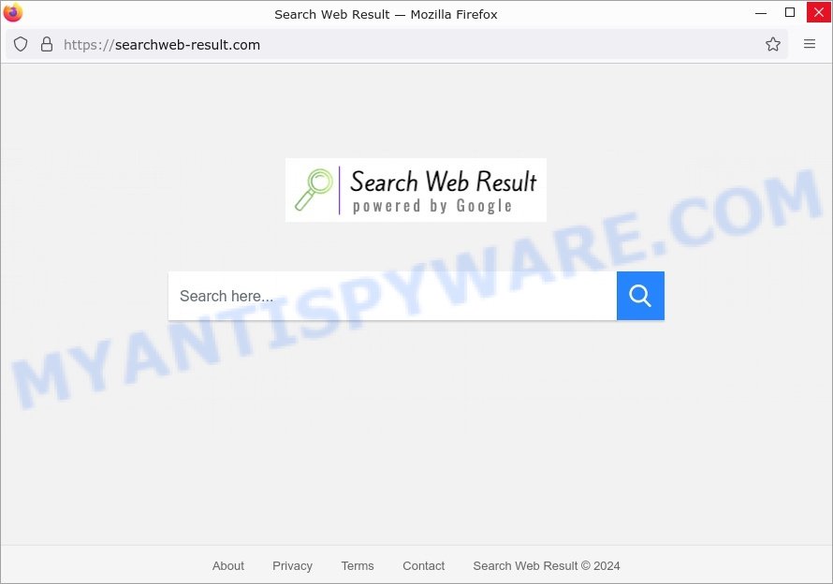Maximize the Firefox window
Image resolution: width=833 pixels, height=584 pixels.
click(790, 12)
